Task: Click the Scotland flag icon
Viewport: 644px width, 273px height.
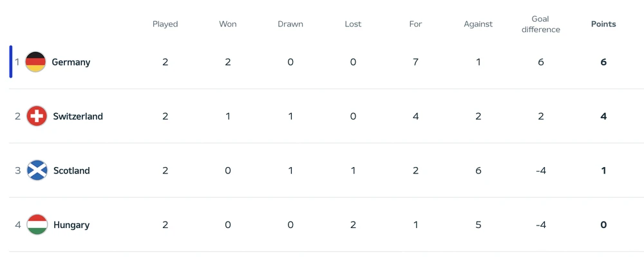Action: tap(37, 171)
